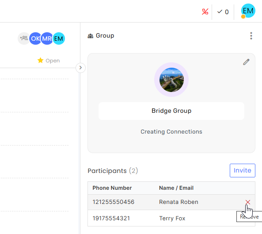Remove Renata Roben with red X
This screenshot has width=262, height=234.
pyautogui.click(x=248, y=202)
